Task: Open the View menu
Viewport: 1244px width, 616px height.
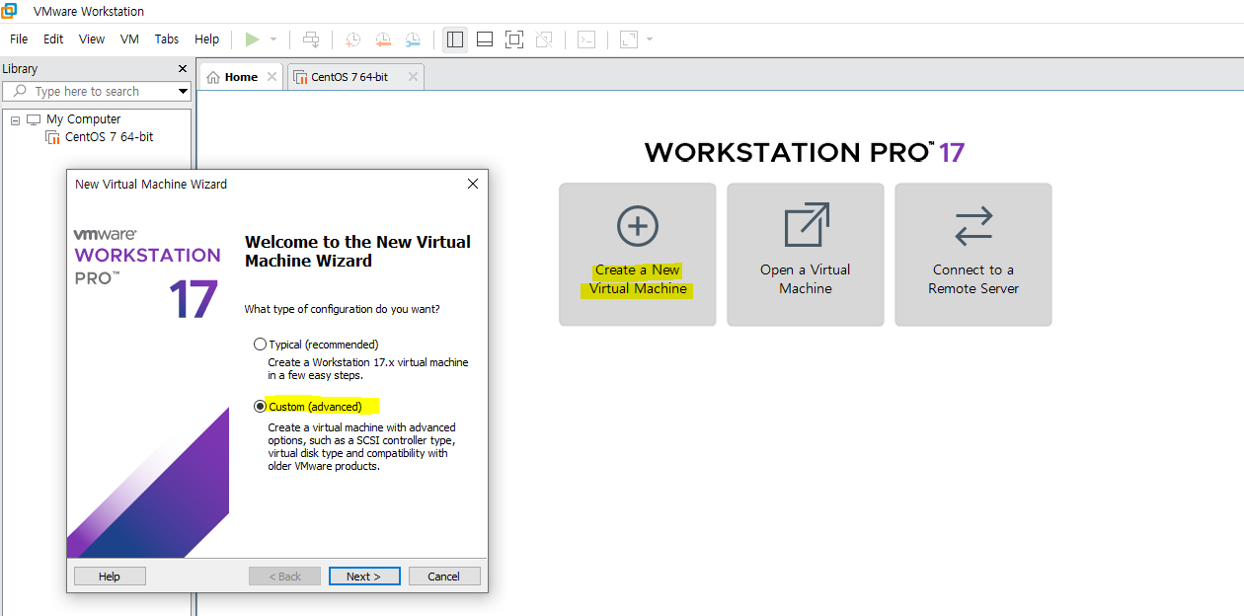Action: point(92,39)
